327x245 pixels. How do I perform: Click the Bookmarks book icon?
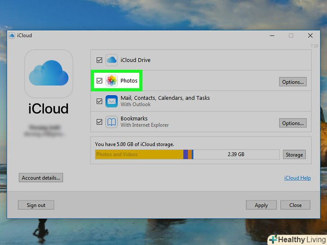click(x=111, y=122)
